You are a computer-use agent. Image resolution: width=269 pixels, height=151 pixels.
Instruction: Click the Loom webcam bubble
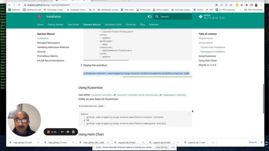click(x=24, y=120)
